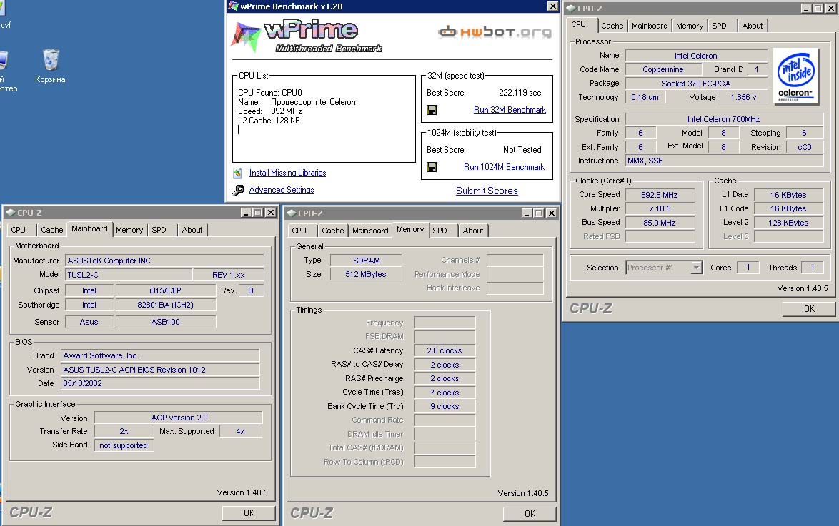Click the floppy save icon for 32M test
Screen dimensions: 839x526
click(x=431, y=110)
